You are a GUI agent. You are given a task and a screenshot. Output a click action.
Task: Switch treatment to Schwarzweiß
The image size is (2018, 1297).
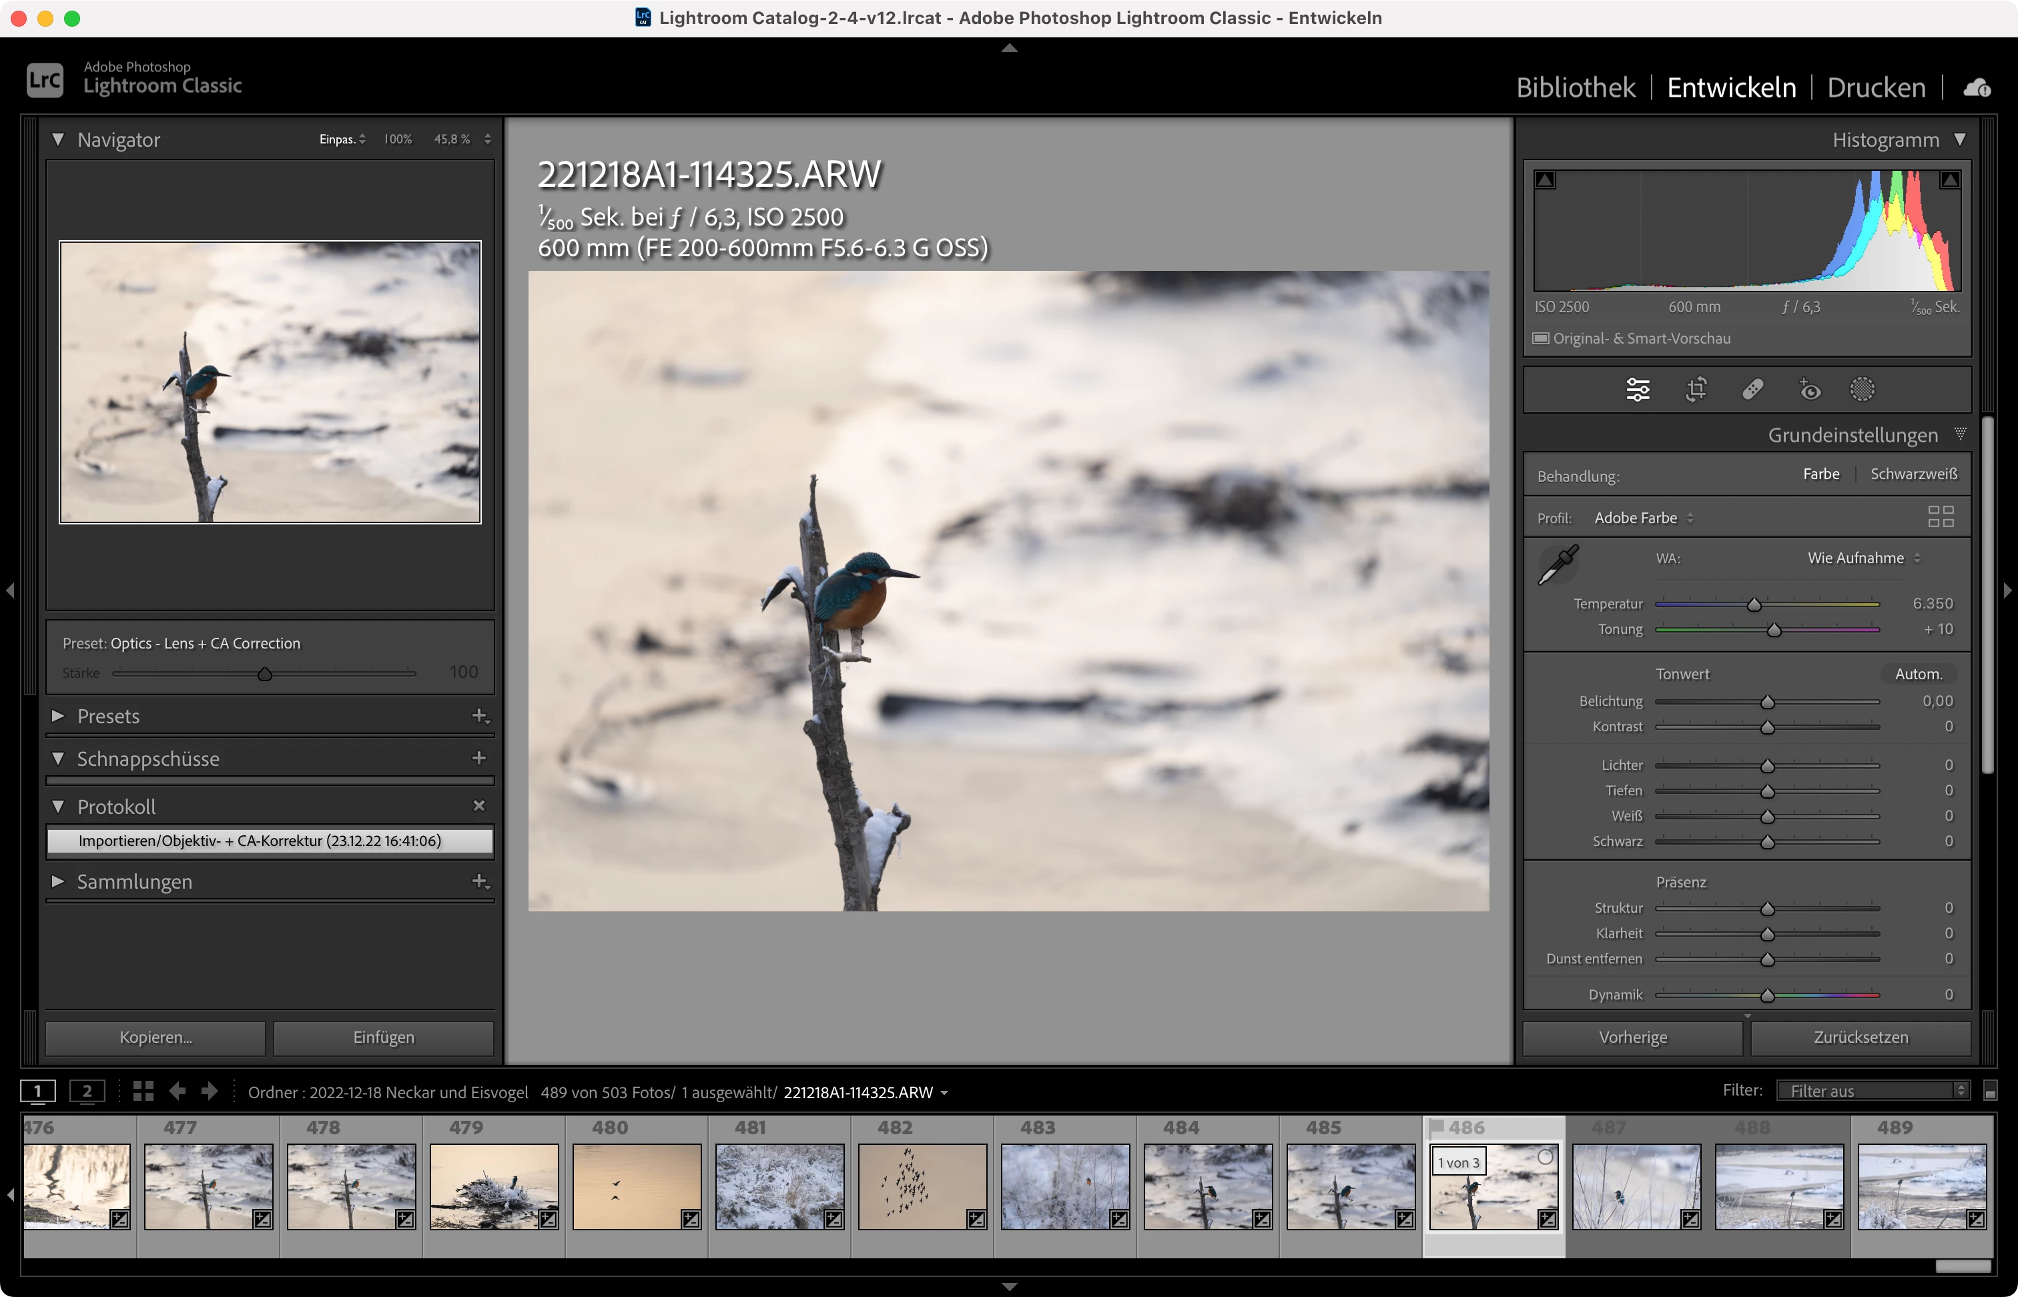[x=1913, y=474]
